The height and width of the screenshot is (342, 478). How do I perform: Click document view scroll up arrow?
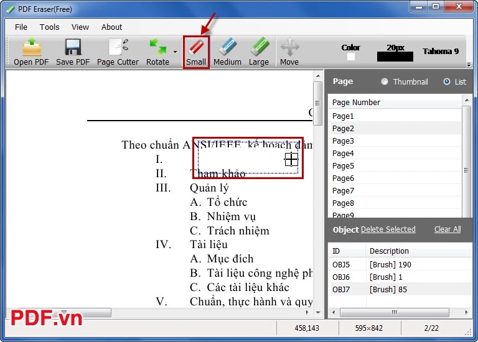(x=318, y=76)
